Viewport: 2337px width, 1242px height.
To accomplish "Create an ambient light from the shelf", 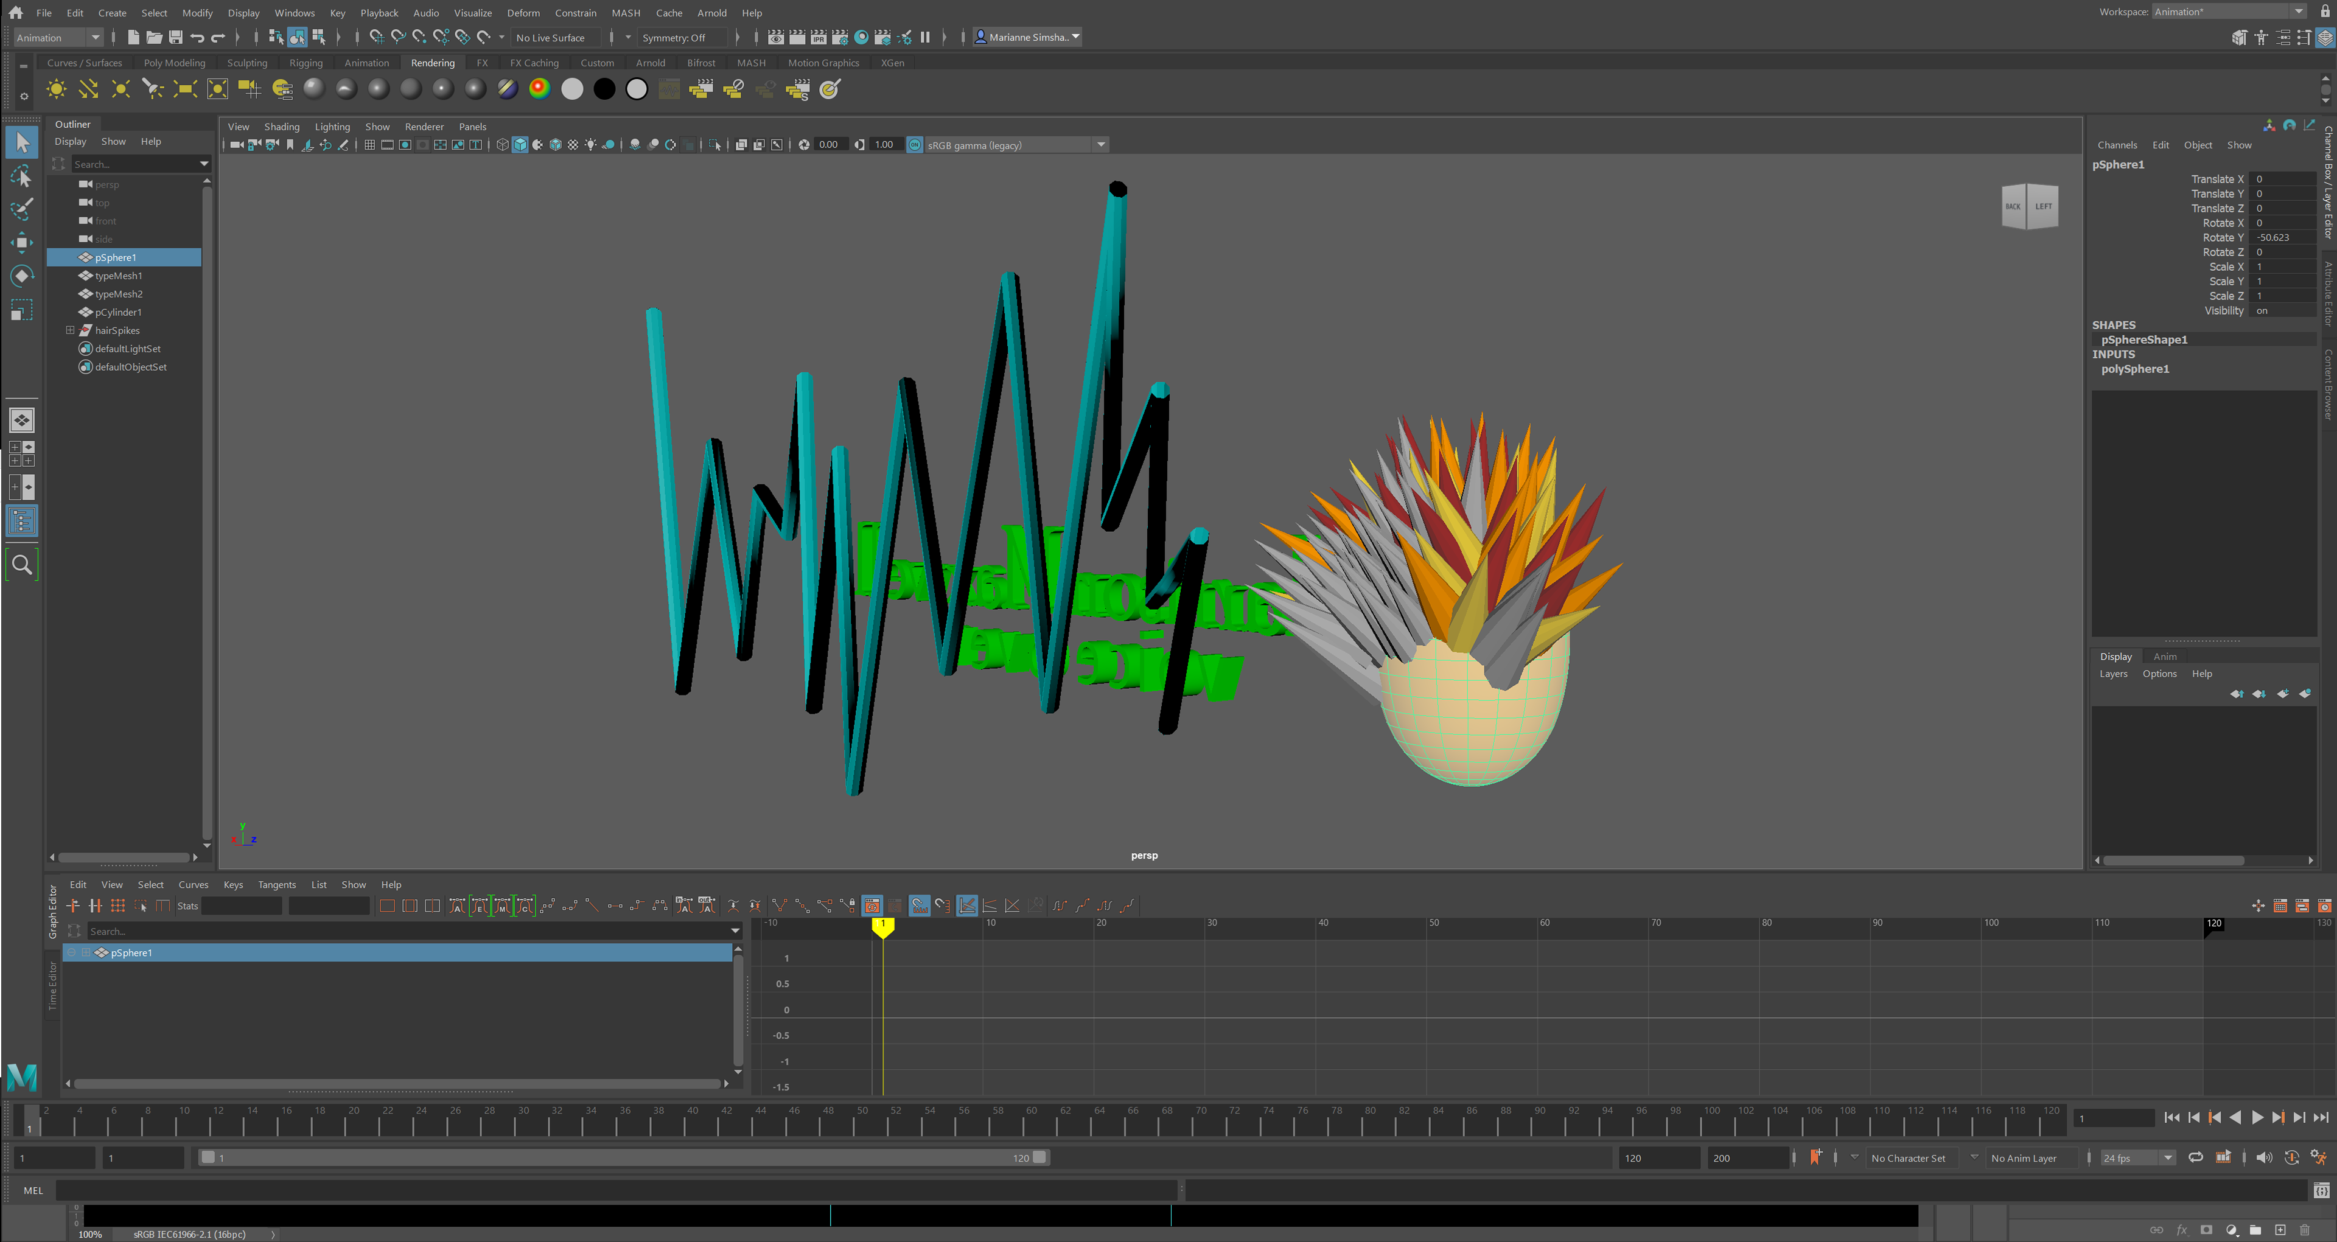I will pos(56,89).
